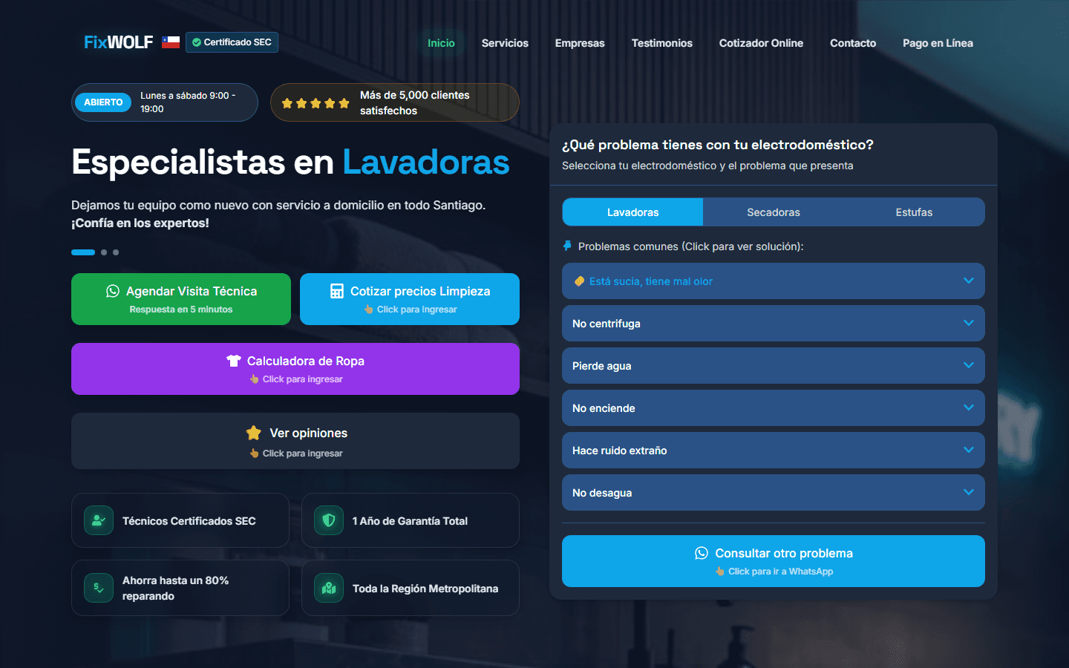This screenshot has height=668, width=1069.
Task: Go to Contacto
Action: (x=853, y=43)
